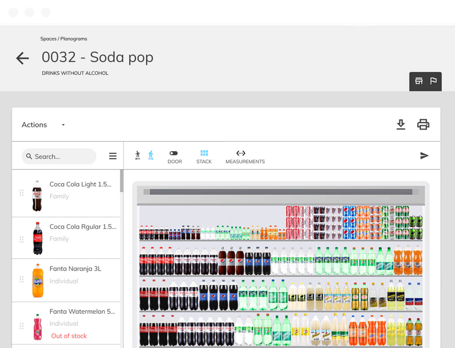This screenshot has width=455, height=348.
Task: Click the Pepsi cans stack on top shelf
Action: [x=349, y=223]
